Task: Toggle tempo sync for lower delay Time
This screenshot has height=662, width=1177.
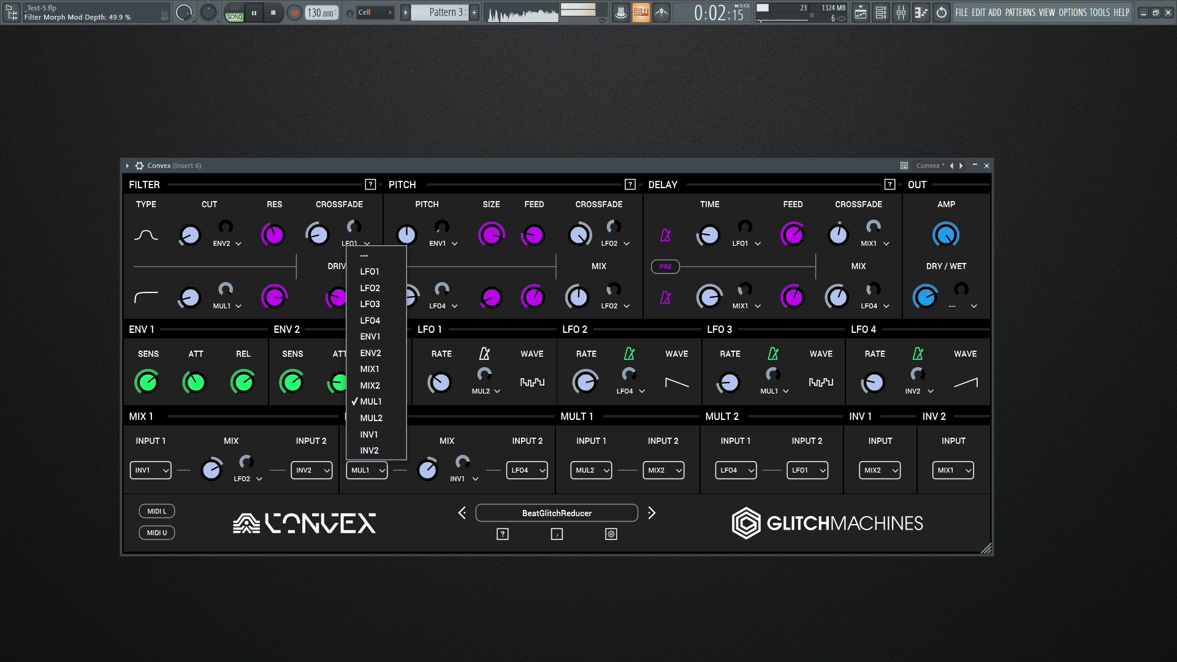Action: (x=665, y=298)
